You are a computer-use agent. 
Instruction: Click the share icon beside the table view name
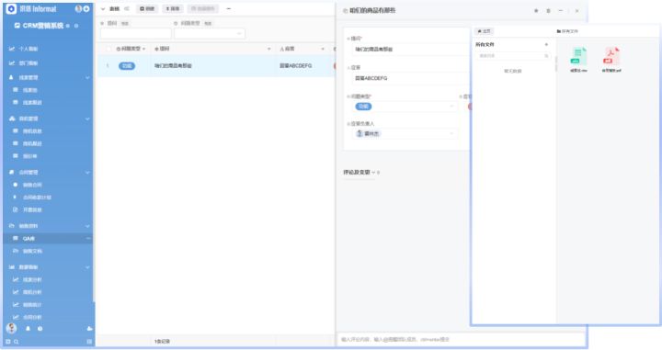[x=127, y=8]
